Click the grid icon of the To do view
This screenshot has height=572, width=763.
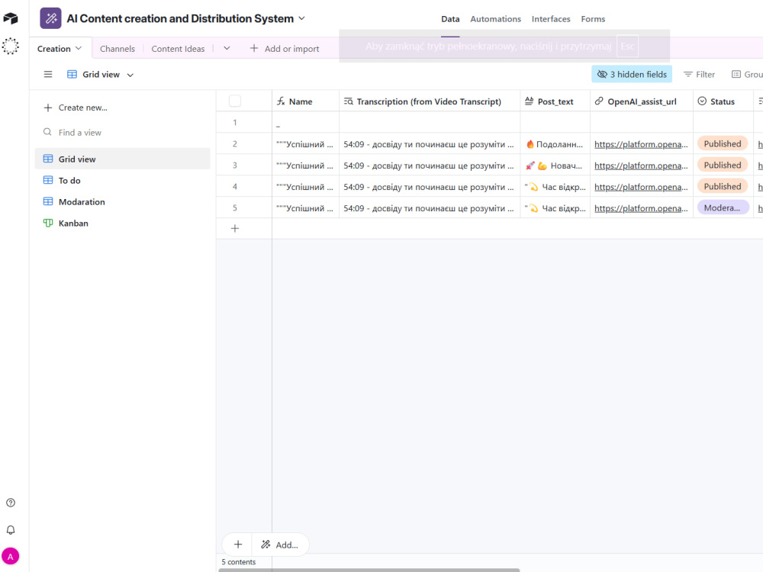[47, 181]
